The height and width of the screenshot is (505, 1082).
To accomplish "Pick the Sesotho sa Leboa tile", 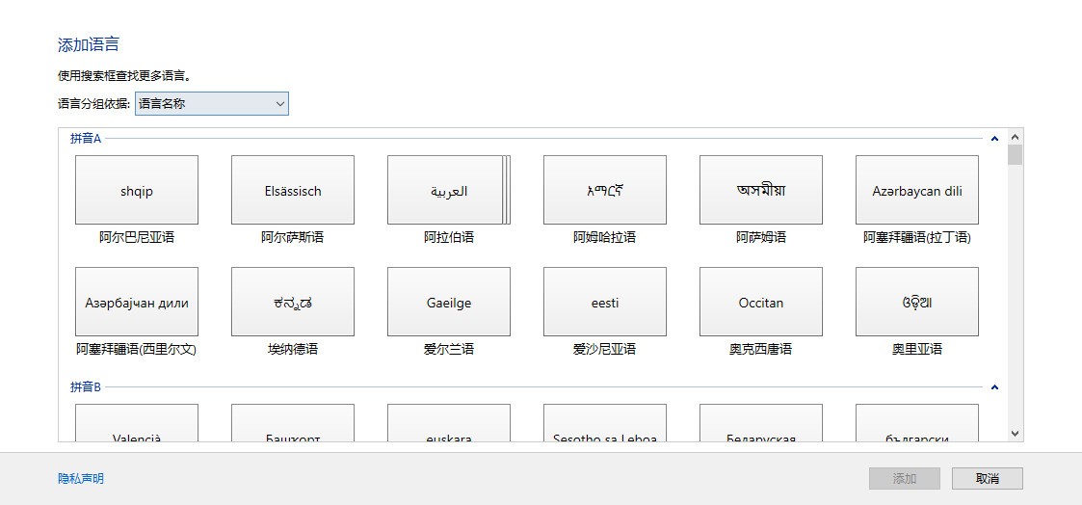I will pos(604,423).
